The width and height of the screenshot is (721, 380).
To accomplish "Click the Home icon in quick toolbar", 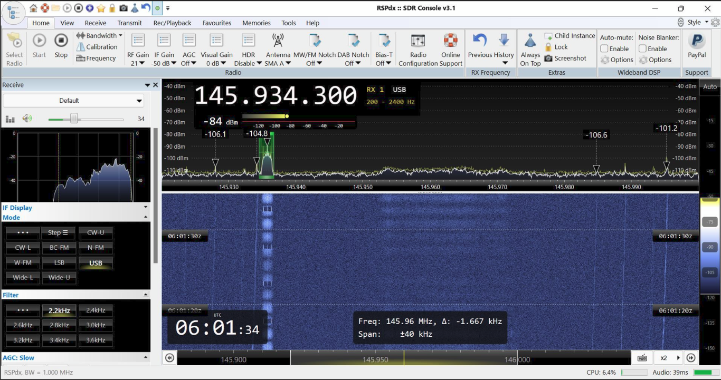I will coord(34,8).
